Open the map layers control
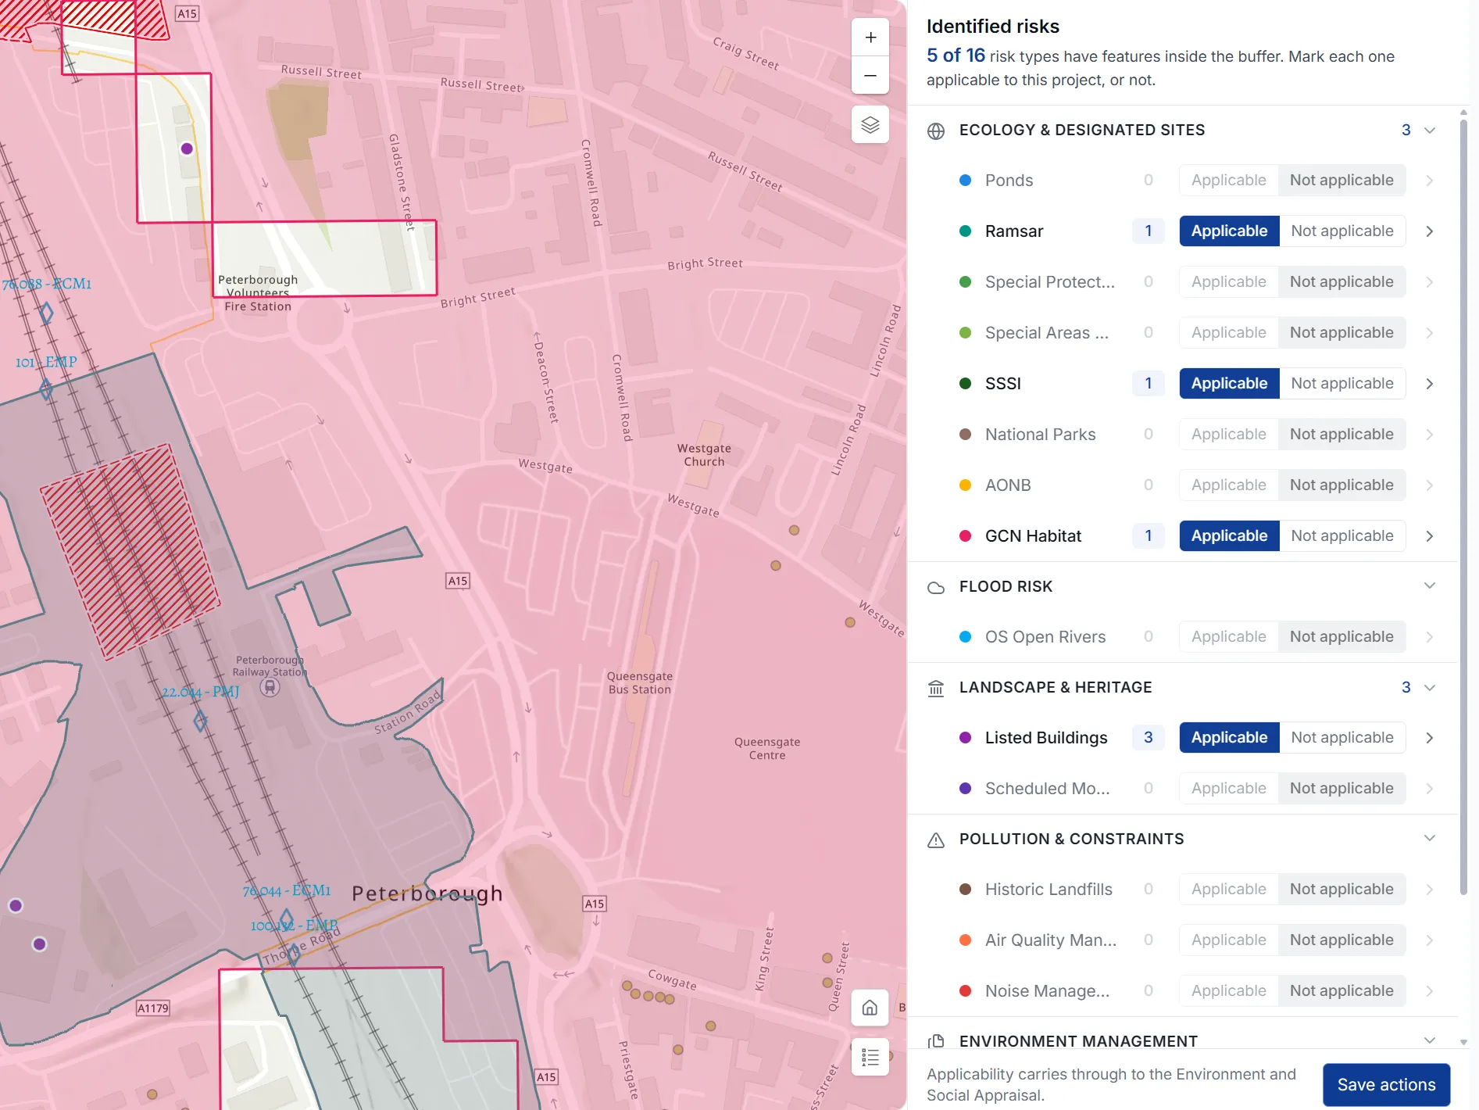Image resolution: width=1479 pixels, height=1110 pixels. click(x=870, y=124)
